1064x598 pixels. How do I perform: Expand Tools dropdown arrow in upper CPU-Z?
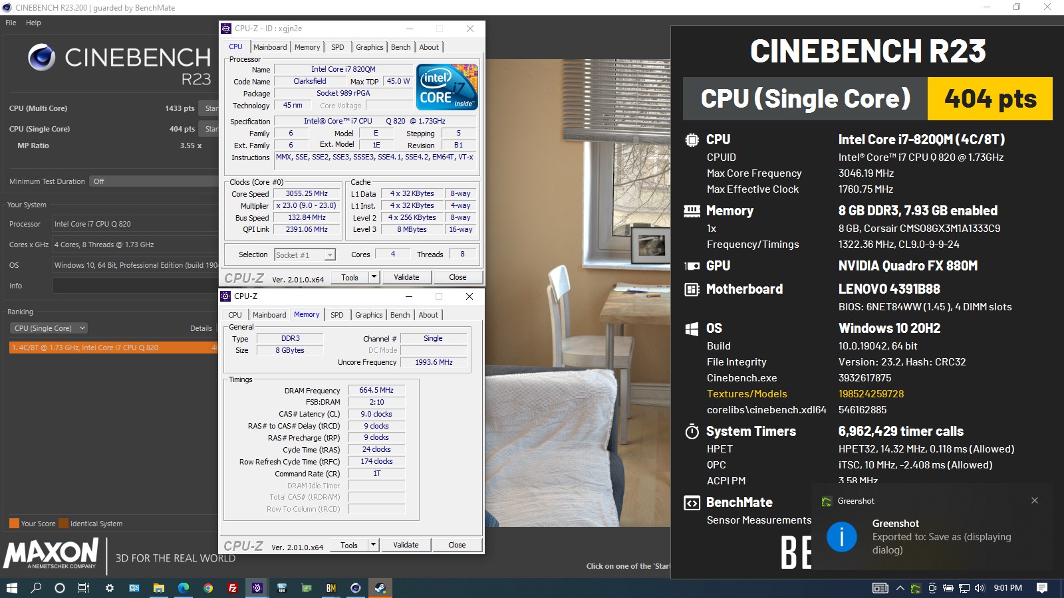click(374, 277)
